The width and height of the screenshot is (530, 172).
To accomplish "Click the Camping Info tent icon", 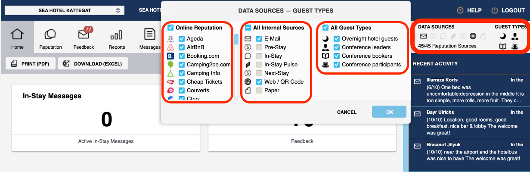I will click(x=170, y=73).
